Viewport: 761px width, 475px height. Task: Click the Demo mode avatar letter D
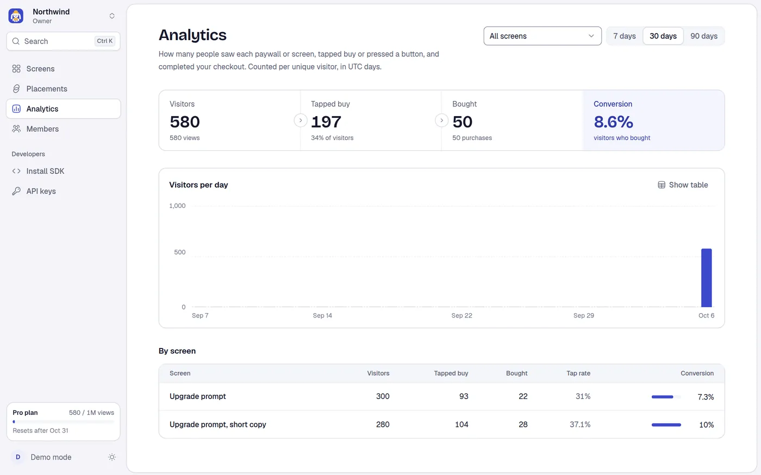point(18,457)
